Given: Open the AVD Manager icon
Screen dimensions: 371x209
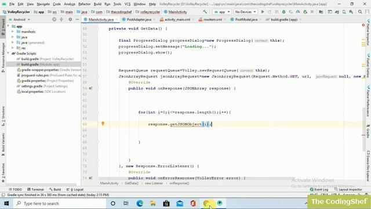Looking at the screenshot, I should pos(344,12).
